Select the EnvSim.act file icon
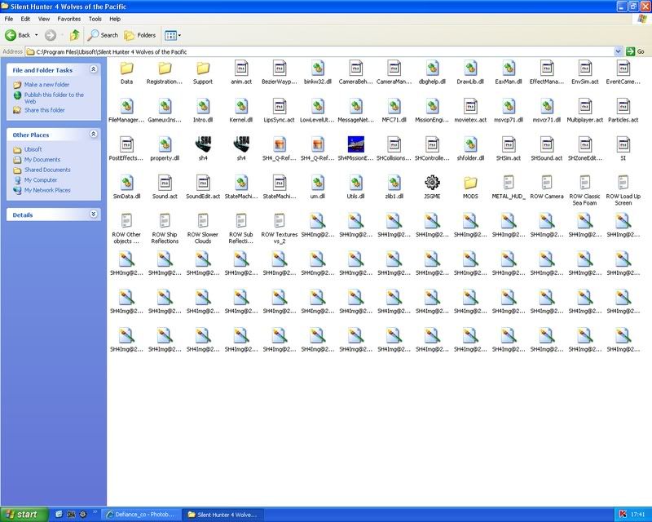Viewport: 652px width, 522px height. tap(585, 69)
